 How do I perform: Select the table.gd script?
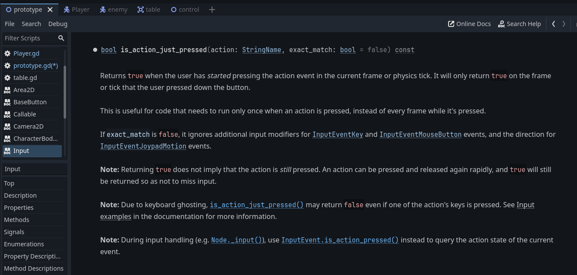click(32, 78)
